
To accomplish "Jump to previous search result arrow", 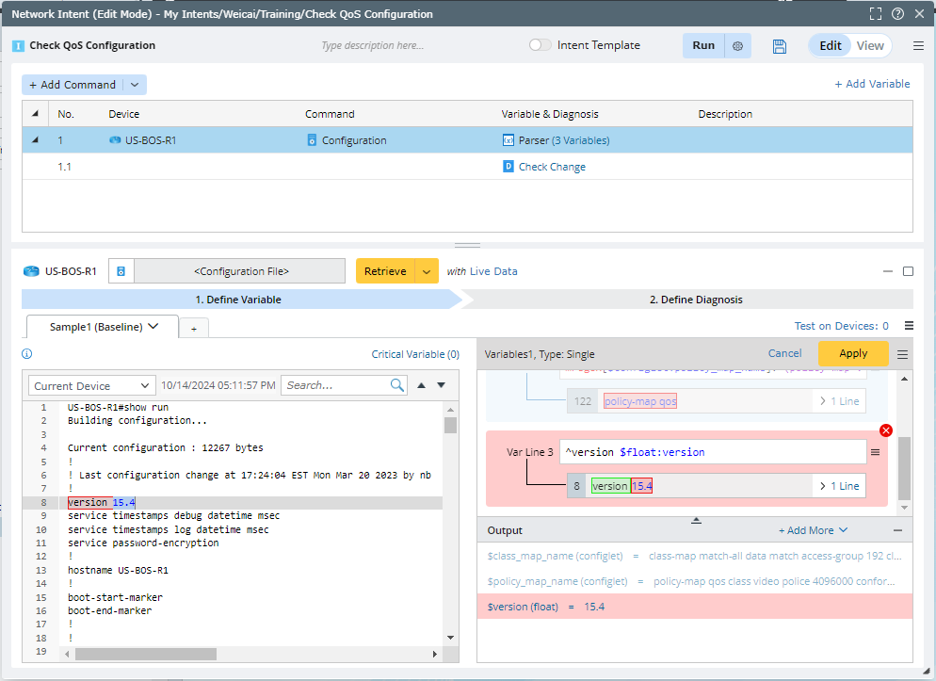I will 422,385.
